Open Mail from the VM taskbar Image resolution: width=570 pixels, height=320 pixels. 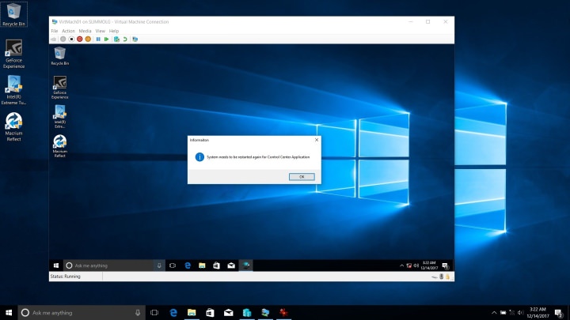point(231,265)
